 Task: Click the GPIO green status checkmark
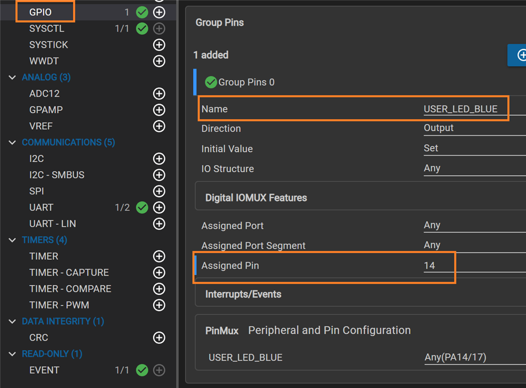(x=142, y=13)
